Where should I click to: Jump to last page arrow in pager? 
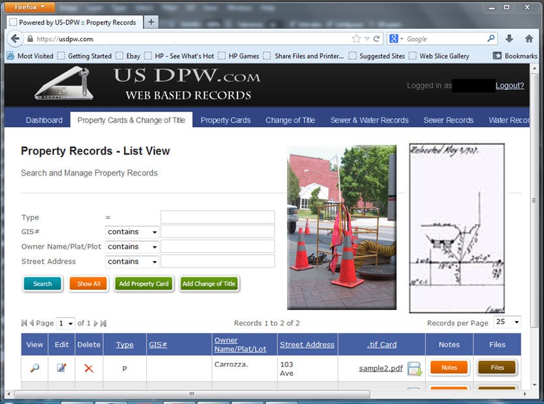[x=104, y=323]
